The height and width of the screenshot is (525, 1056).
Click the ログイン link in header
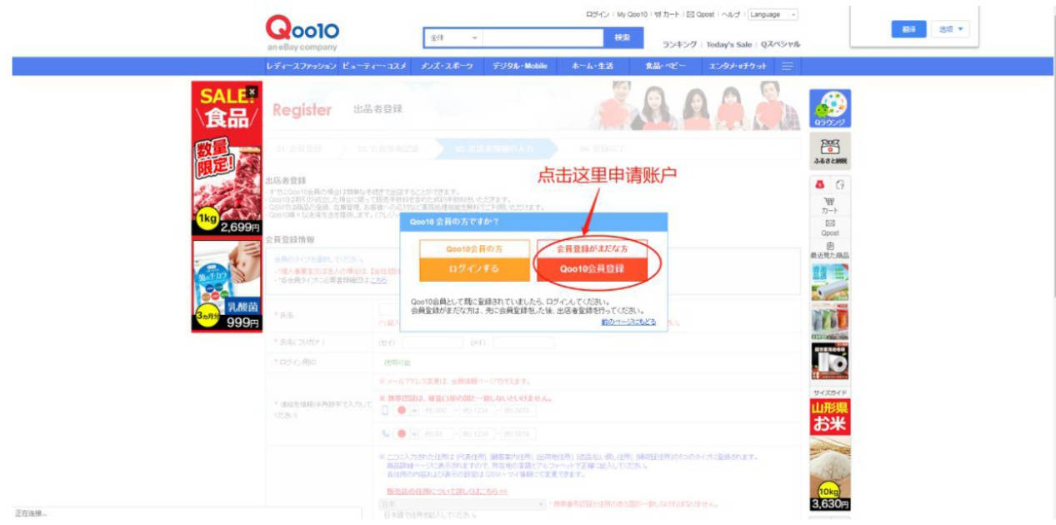click(598, 14)
